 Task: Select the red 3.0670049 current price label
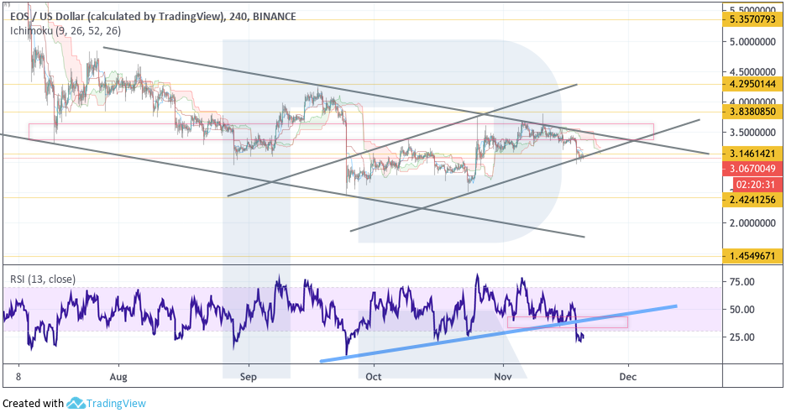[x=752, y=169]
